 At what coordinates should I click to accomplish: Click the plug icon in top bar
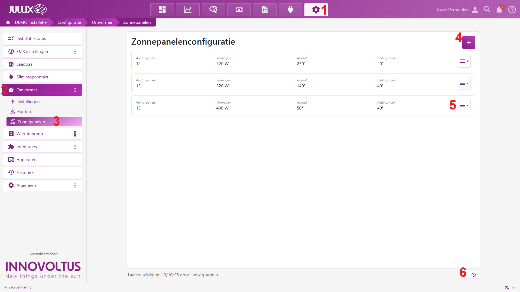(290, 10)
